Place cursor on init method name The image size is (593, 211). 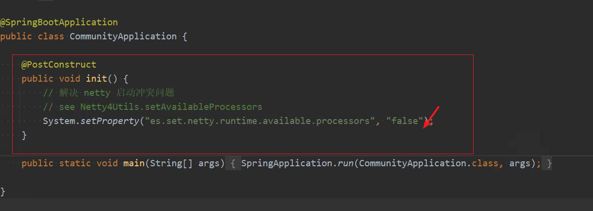coord(96,79)
